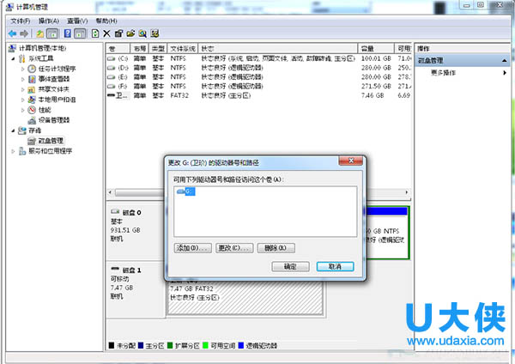Sort by 类型 column header

(x=158, y=49)
